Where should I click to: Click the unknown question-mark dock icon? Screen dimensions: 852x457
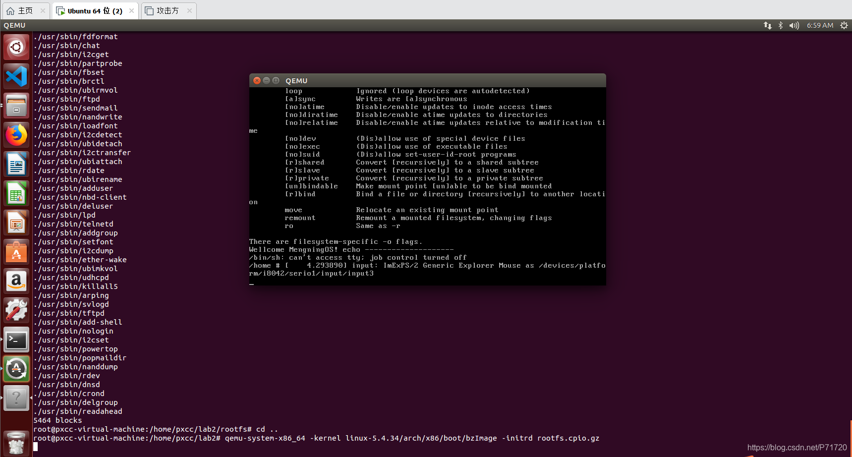point(16,399)
